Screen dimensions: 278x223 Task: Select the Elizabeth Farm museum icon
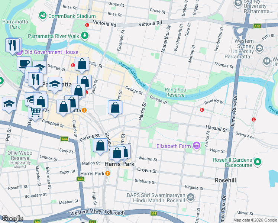click(x=197, y=146)
